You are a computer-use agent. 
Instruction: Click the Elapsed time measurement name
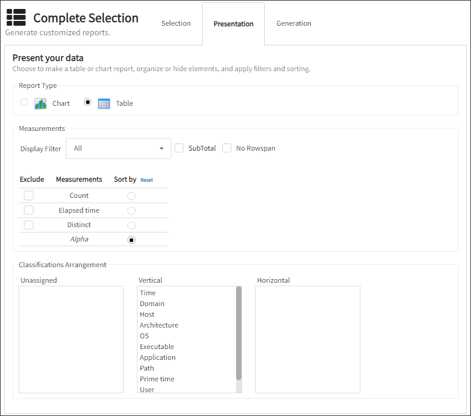click(79, 210)
